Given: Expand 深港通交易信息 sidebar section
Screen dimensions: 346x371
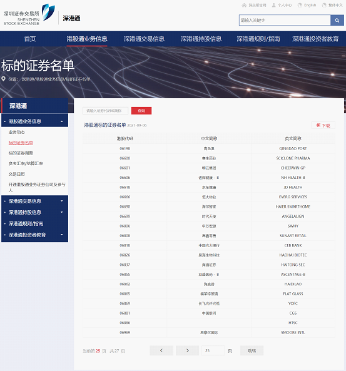Looking at the screenshot, I should click(x=35, y=201).
